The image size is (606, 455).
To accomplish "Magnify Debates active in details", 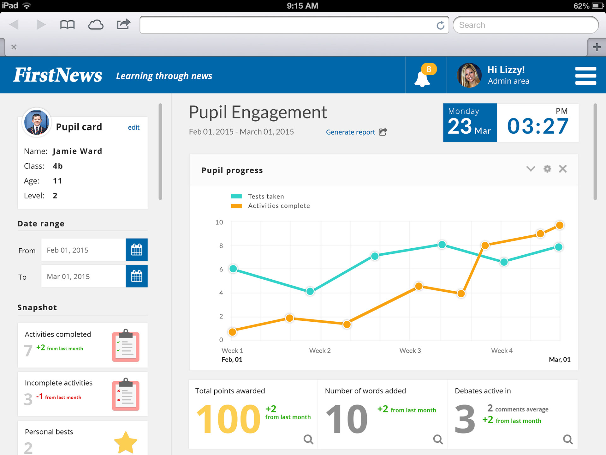I will click(x=568, y=439).
